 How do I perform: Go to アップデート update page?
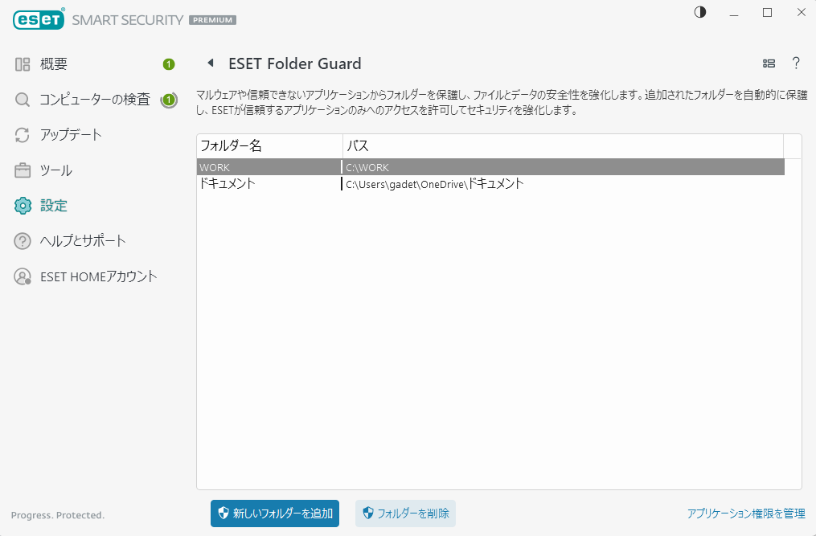(x=71, y=135)
